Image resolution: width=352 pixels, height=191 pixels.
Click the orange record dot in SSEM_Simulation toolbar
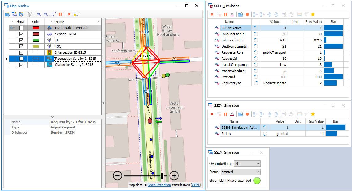[247, 114]
